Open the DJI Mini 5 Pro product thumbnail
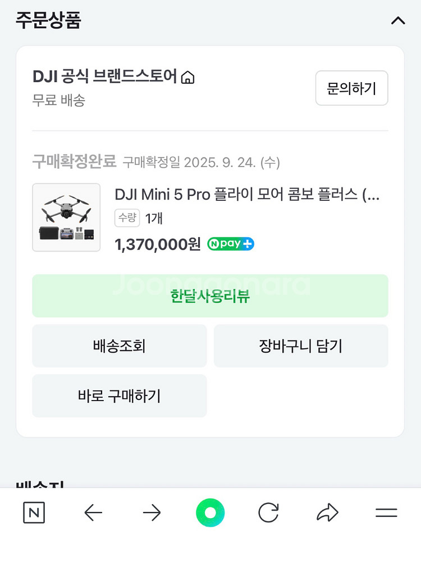This screenshot has width=421, height=571. point(66,217)
